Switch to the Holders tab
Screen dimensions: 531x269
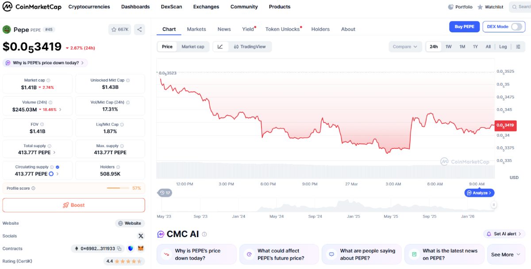pyautogui.click(x=320, y=29)
